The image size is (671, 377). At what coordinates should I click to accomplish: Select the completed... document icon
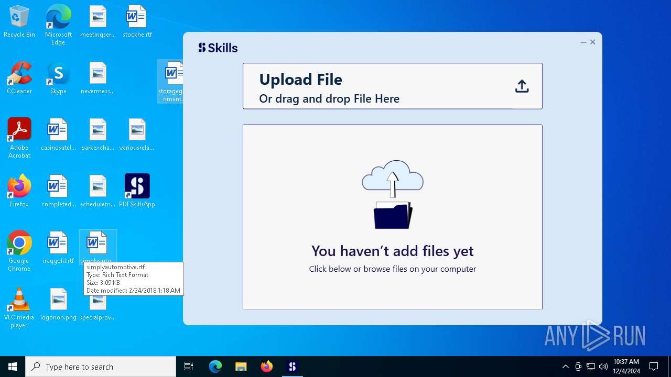tap(58, 192)
